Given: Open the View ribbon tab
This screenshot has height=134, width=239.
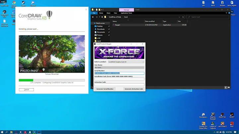Looking at the screenshot, I should tap(116, 13).
